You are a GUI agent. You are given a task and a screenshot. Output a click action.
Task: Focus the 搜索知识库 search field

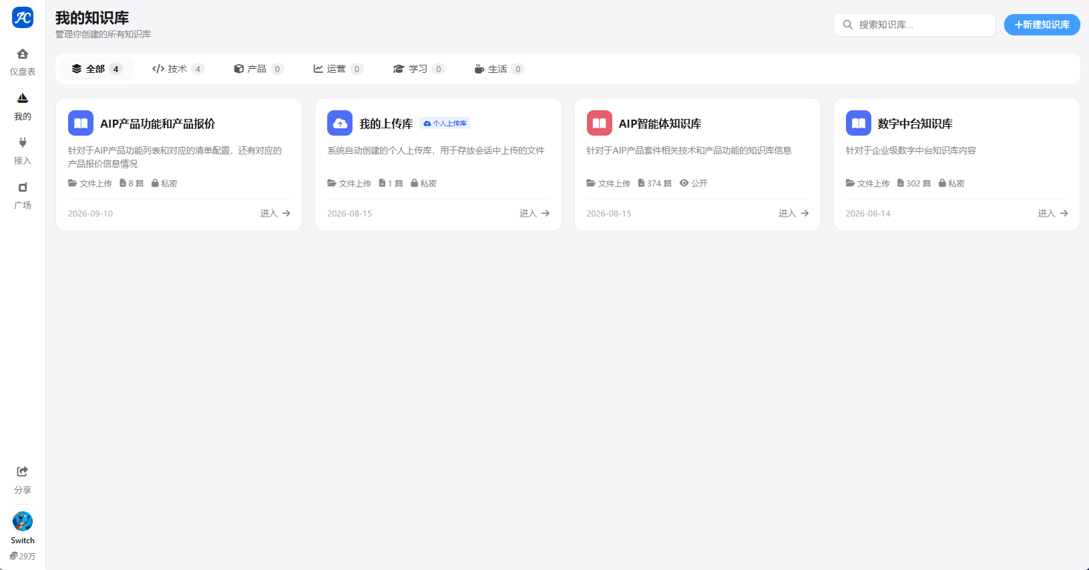[915, 25]
